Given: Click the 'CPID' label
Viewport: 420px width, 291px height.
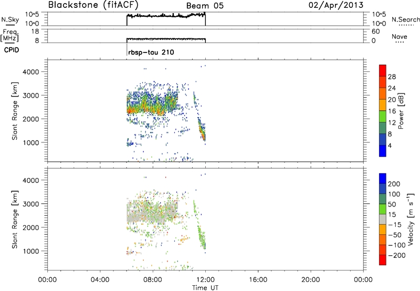Looking at the screenshot, I should pos(12,50).
